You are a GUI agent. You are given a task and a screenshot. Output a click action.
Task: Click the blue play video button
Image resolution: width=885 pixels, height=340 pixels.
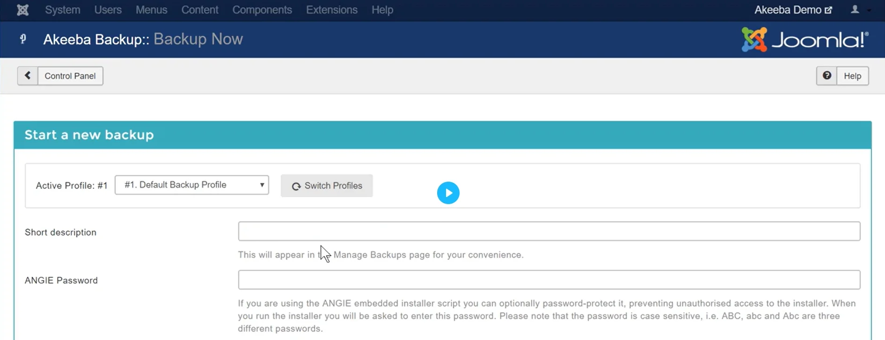pos(448,193)
